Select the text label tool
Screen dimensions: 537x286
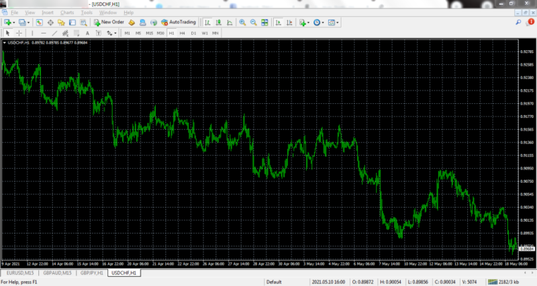[87, 33]
